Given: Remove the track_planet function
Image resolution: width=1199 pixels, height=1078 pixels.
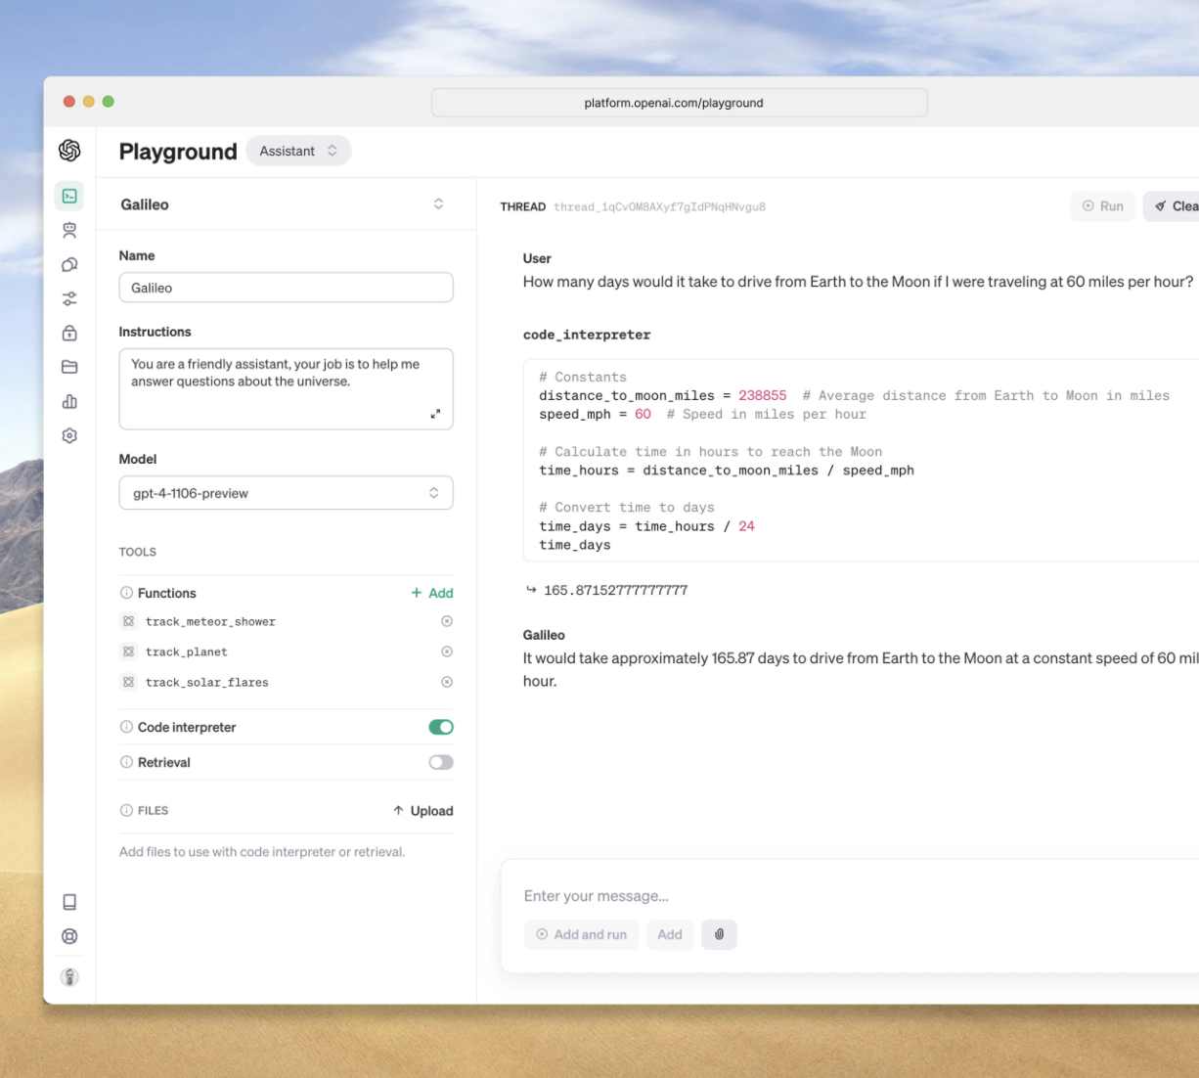Looking at the screenshot, I should coord(447,651).
